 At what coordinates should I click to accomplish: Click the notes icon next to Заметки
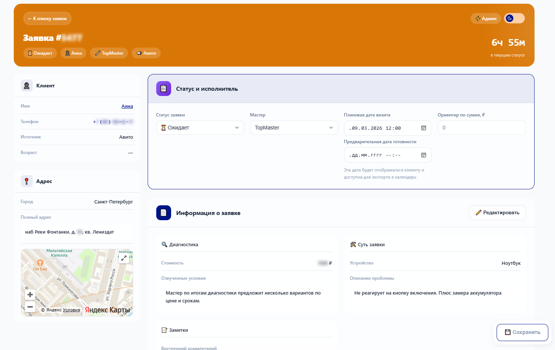tap(164, 330)
